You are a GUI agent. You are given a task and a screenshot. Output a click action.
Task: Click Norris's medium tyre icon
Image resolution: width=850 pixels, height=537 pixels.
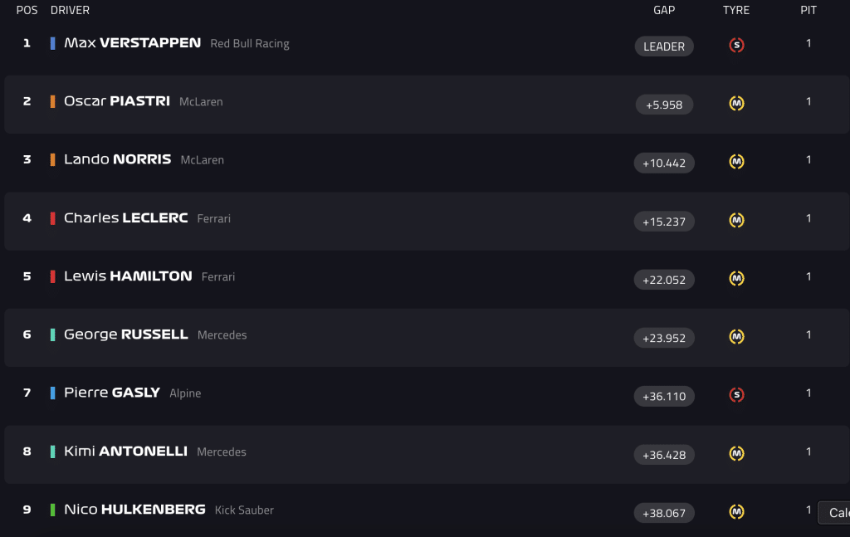click(x=736, y=162)
